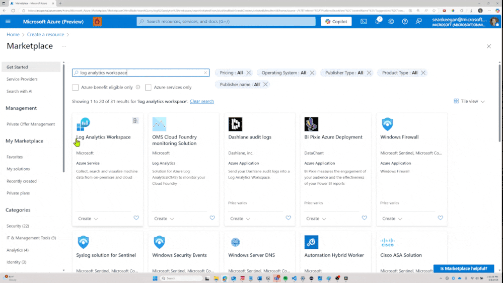The image size is (503, 283).
Task: Remove the Publisher Type filter
Action: 369,73
